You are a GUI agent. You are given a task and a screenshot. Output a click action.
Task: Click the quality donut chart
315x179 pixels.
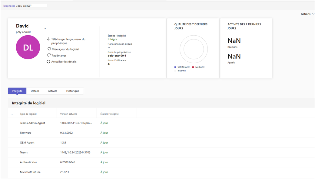(x=194, y=49)
